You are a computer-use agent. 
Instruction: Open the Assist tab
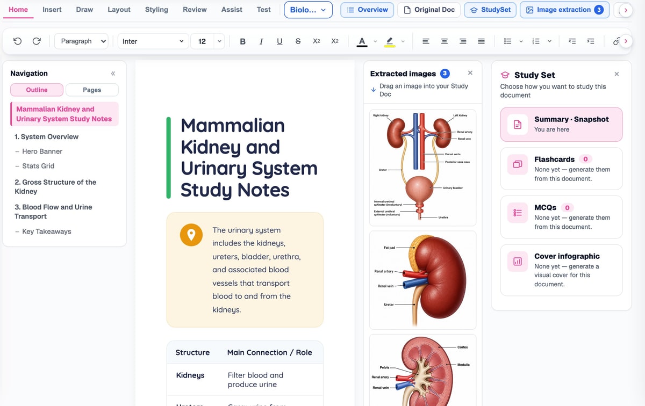coord(232,10)
